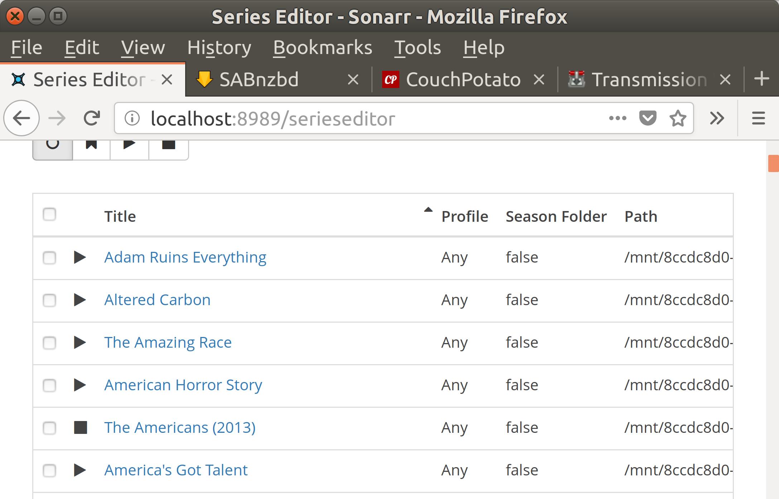Click ended status icon for The Americans (2013)

point(81,427)
